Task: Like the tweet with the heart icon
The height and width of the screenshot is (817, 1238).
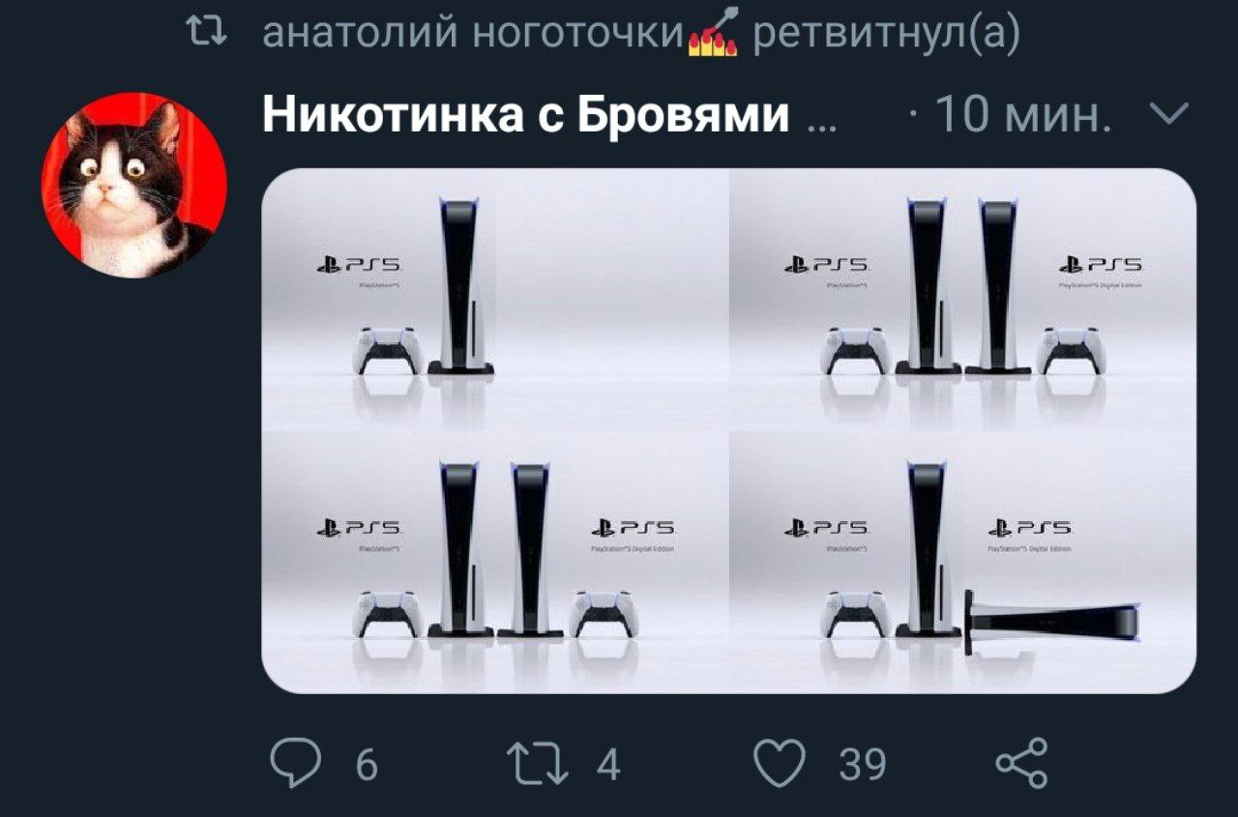Action: point(781,764)
